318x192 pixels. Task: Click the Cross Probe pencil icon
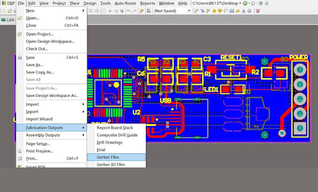(x=142, y=11)
